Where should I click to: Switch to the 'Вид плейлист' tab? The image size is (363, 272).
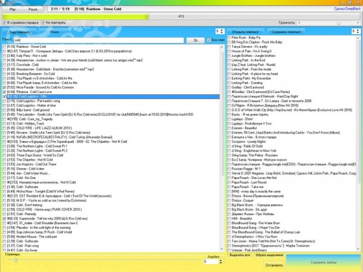point(21,30)
